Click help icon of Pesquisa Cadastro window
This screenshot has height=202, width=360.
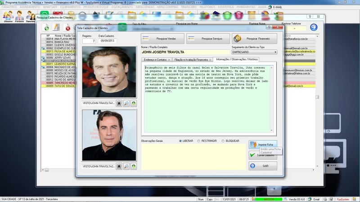310,17
